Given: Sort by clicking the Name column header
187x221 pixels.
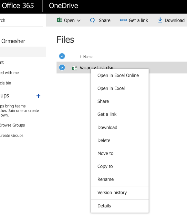Looking at the screenshot, I should tap(88, 57).
